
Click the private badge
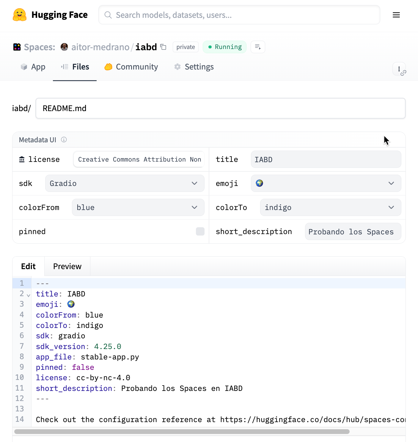[x=186, y=47]
